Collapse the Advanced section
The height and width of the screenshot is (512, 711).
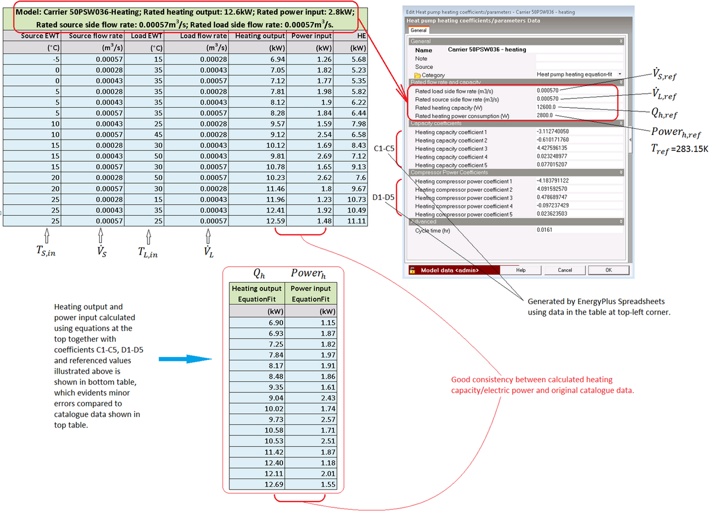tap(621, 222)
